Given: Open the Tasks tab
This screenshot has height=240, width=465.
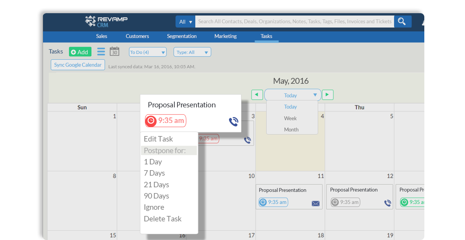Looking at the screenshot, I should click(x=267, y=36).
